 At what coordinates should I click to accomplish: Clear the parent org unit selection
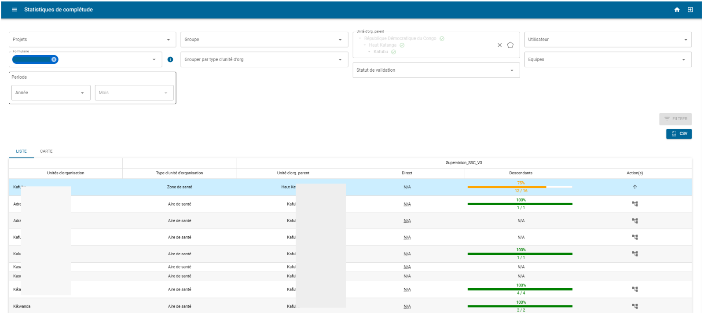499,45
